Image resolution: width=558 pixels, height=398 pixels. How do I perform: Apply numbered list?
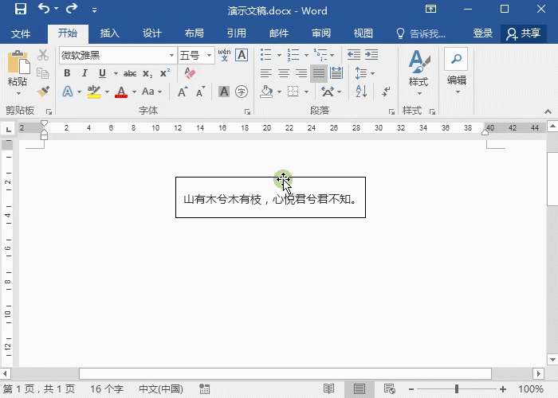pos(293,55)
